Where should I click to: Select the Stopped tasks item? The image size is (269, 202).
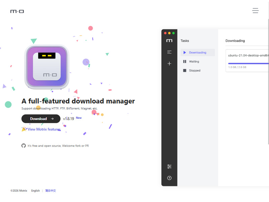195,71
